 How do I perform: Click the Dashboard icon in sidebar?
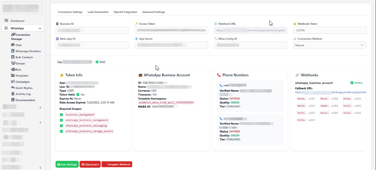pos(6,21)
